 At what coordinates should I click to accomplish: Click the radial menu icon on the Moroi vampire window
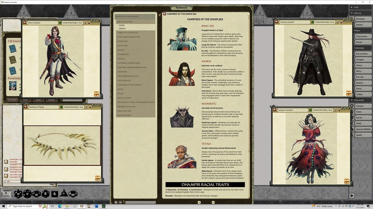coord(24,22)
